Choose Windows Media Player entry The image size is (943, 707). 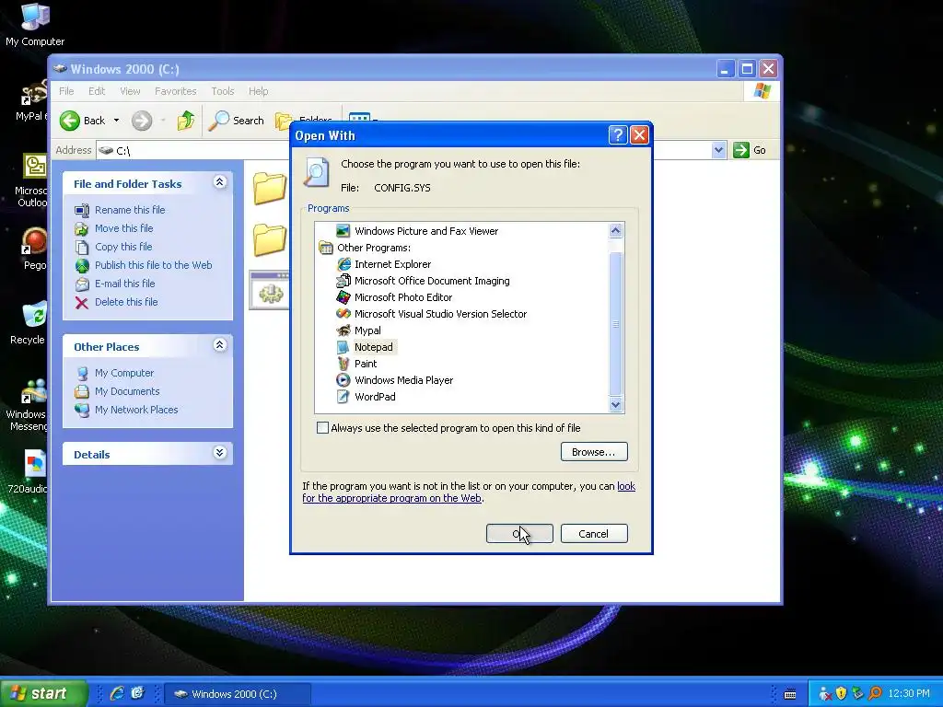point(394,380)
